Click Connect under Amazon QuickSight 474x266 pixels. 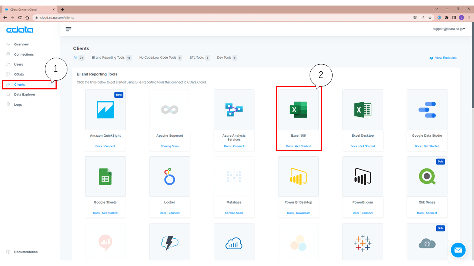[110, 146]
